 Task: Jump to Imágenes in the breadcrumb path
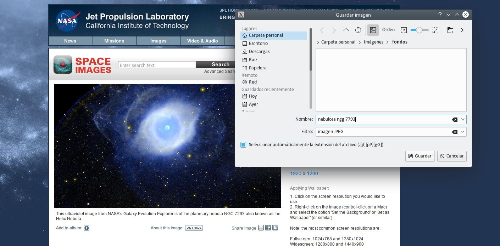pyautogui.click(x=373, y=42)
